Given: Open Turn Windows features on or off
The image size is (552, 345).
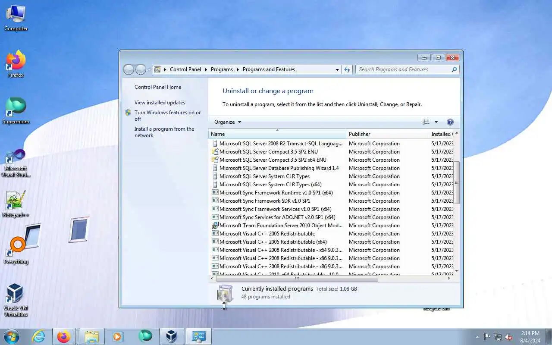Looking at the screenshot, I should point(167,116).
